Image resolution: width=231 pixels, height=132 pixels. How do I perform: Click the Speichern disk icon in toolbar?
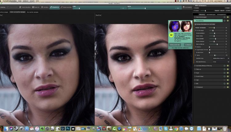pyautogui.click(x=36, y=7)
